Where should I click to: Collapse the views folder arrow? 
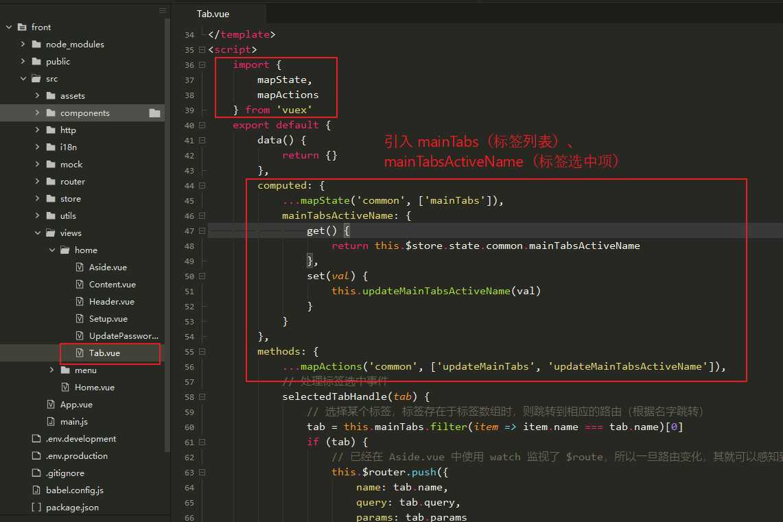(38, 233)
